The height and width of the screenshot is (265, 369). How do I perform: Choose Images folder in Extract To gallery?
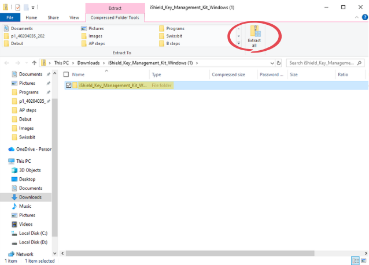(x=95, y=36)
